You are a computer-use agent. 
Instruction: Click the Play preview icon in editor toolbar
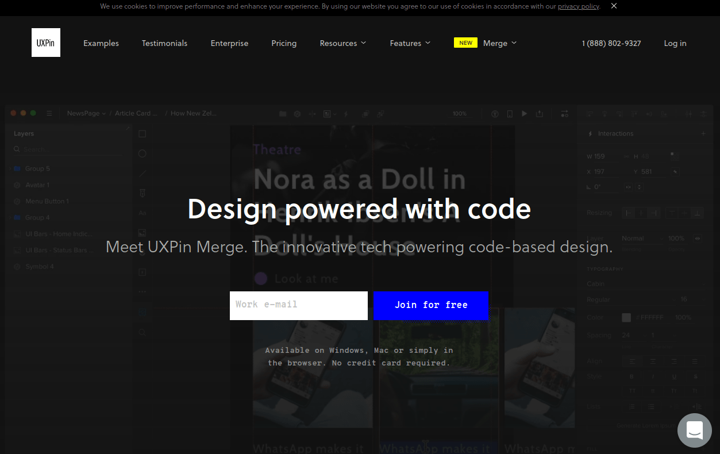pyautogui.click(x=524, y=114)
